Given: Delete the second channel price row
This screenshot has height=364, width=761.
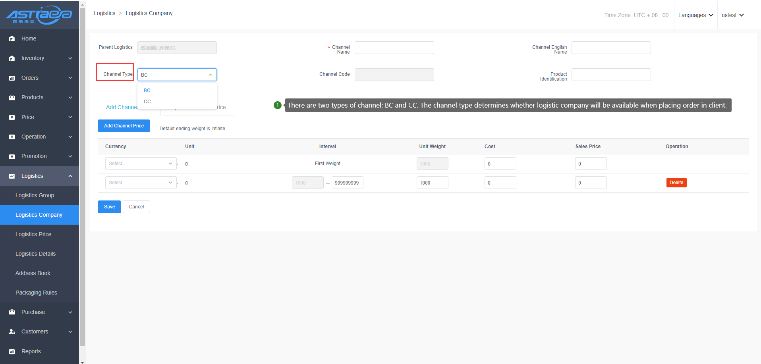Looking at the screenshot, I should (x=676, y=183).
